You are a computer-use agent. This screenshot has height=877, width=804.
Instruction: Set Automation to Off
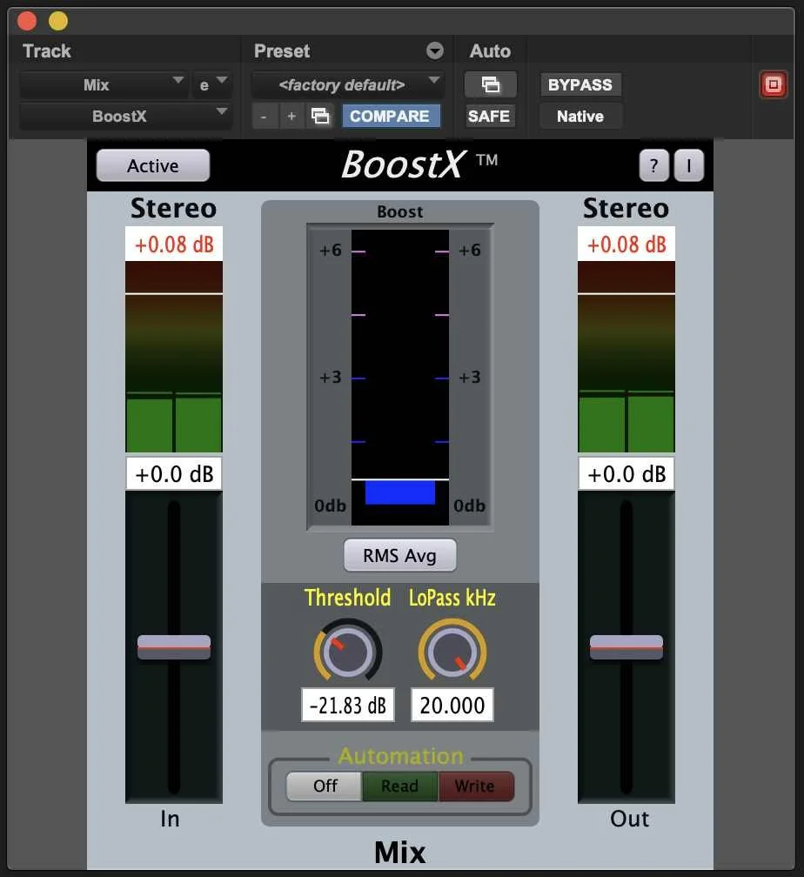pyautogui.click(x=325, y=786)
